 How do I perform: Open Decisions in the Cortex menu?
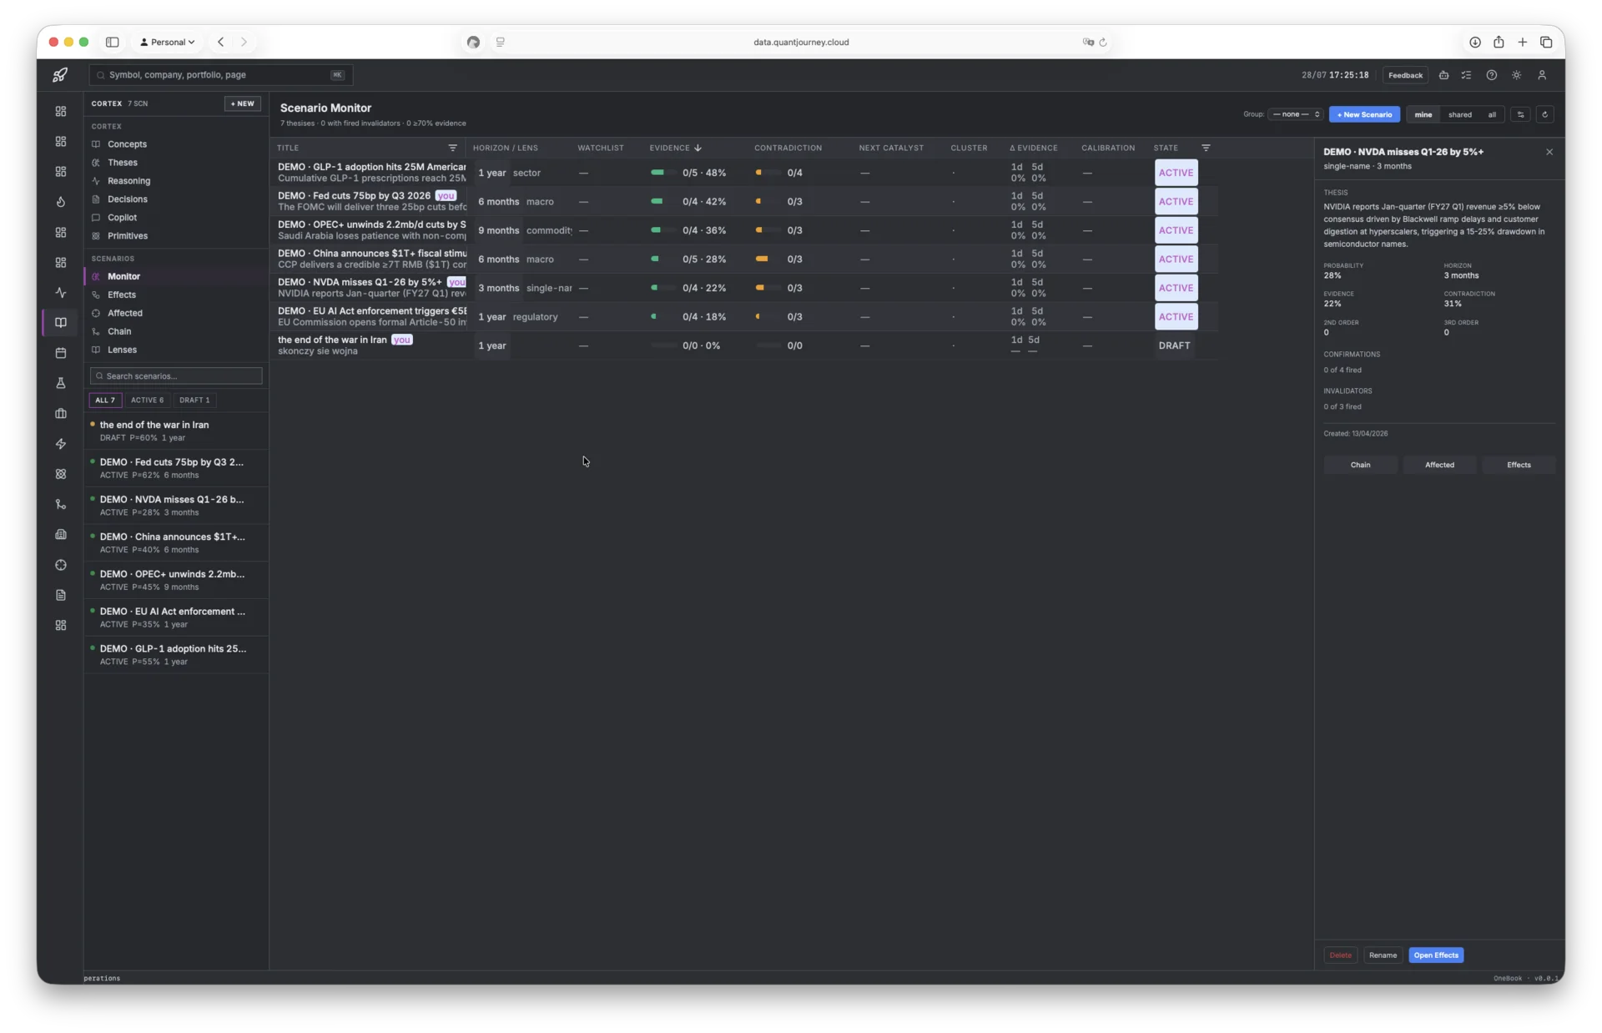click(x=127, y=199)
